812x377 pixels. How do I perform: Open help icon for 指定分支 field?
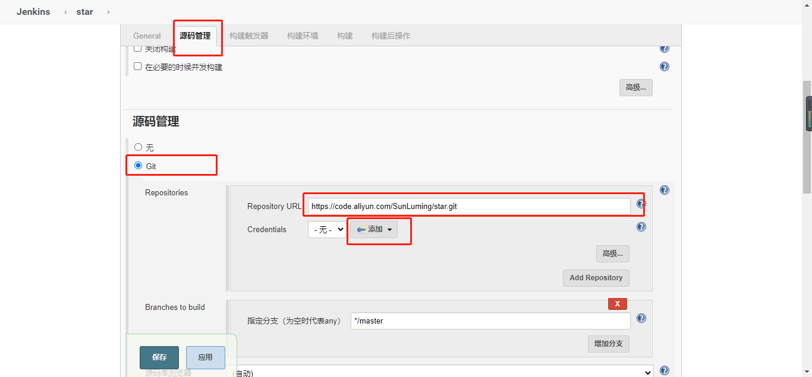point(641,318)
